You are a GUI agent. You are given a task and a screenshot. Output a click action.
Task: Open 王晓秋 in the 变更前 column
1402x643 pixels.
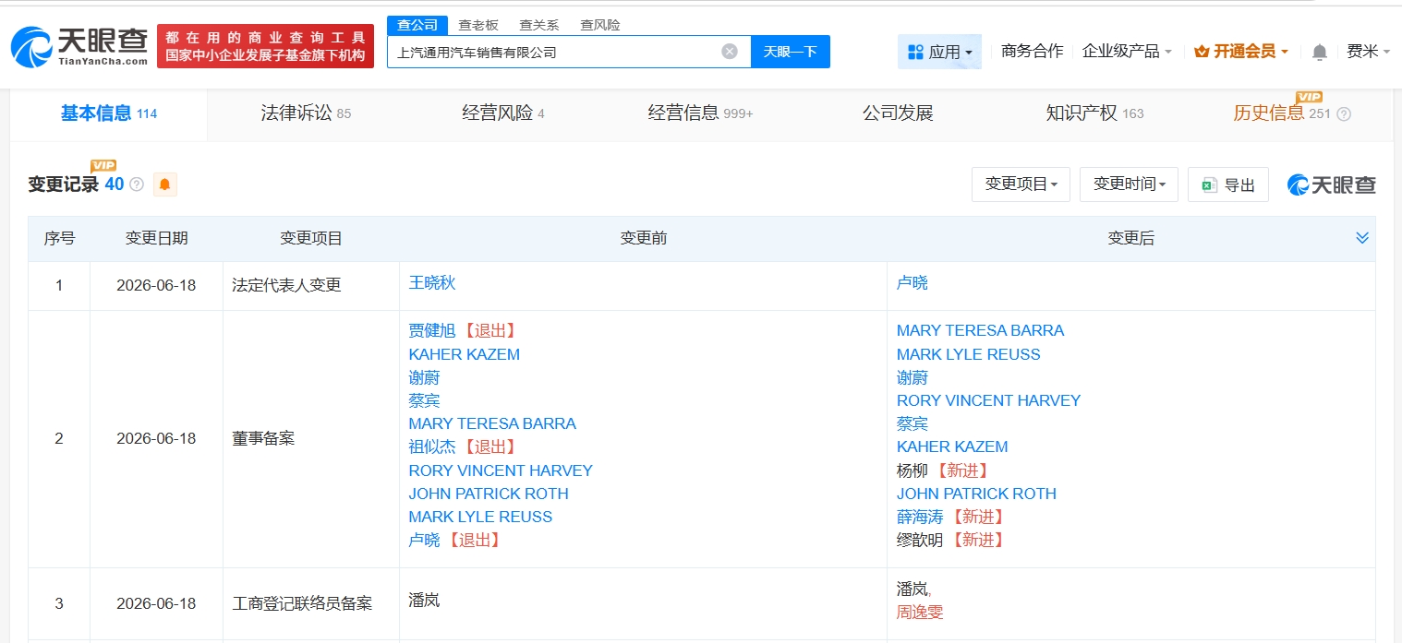[432, 283]
